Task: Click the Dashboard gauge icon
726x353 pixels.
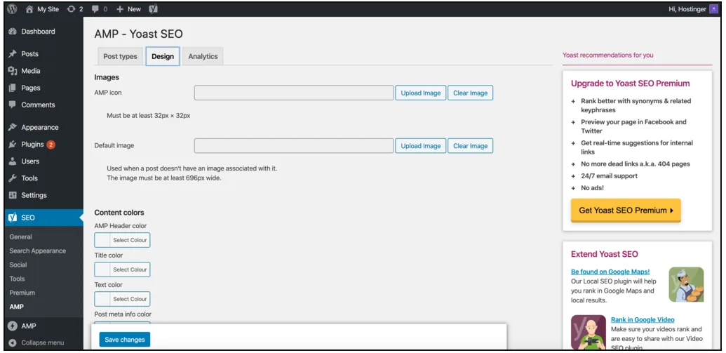Action: click(x=13, y=32)
